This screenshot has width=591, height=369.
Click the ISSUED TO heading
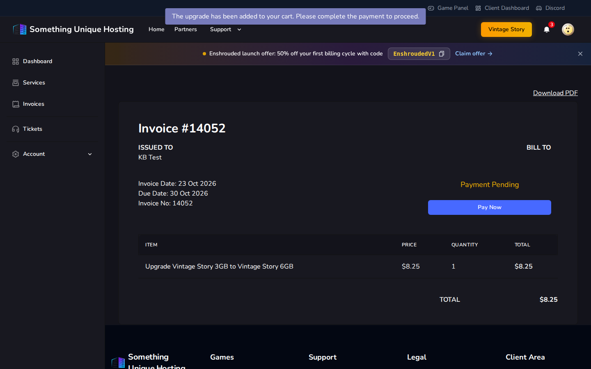point(156,148)
